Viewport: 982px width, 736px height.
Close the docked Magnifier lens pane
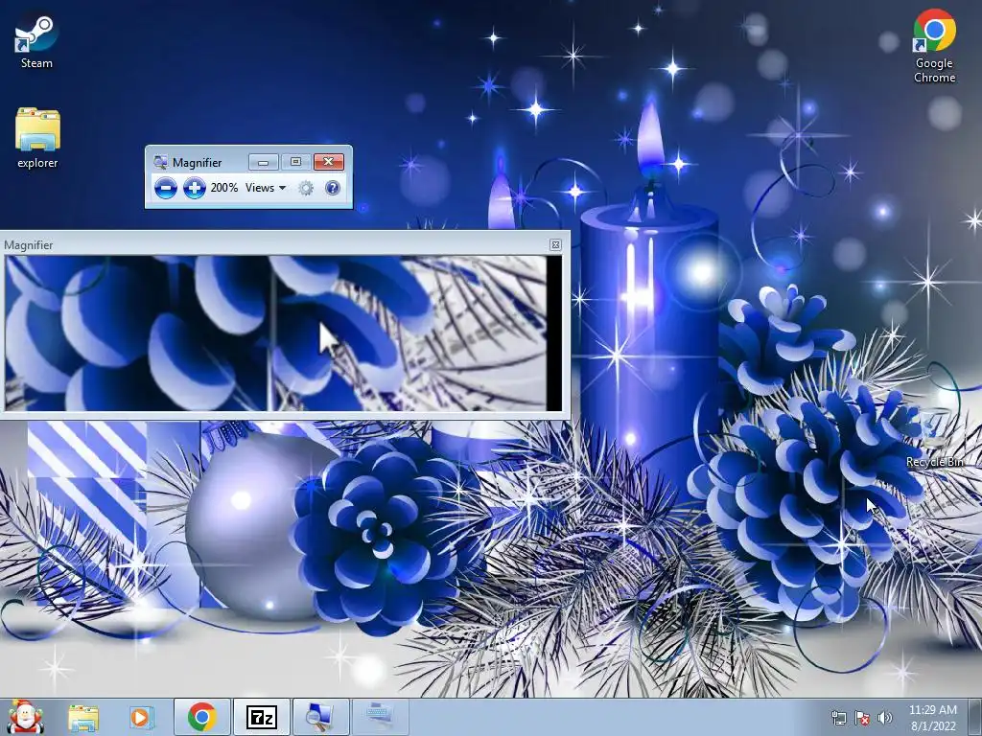(x=555, y=244)
